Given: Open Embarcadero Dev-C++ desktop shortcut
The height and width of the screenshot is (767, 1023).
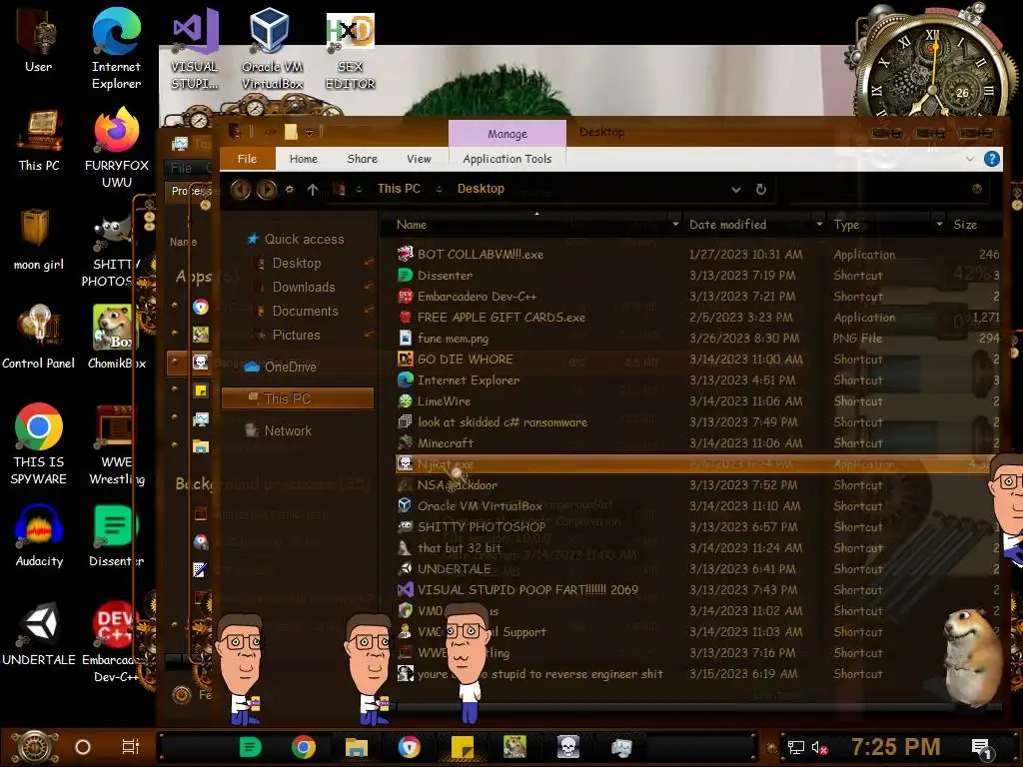Looking at the screenshot, I should point(116,642).
